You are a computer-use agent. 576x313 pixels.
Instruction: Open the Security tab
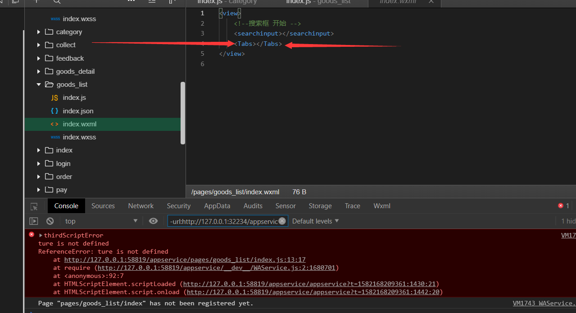[x=179, y=206]
